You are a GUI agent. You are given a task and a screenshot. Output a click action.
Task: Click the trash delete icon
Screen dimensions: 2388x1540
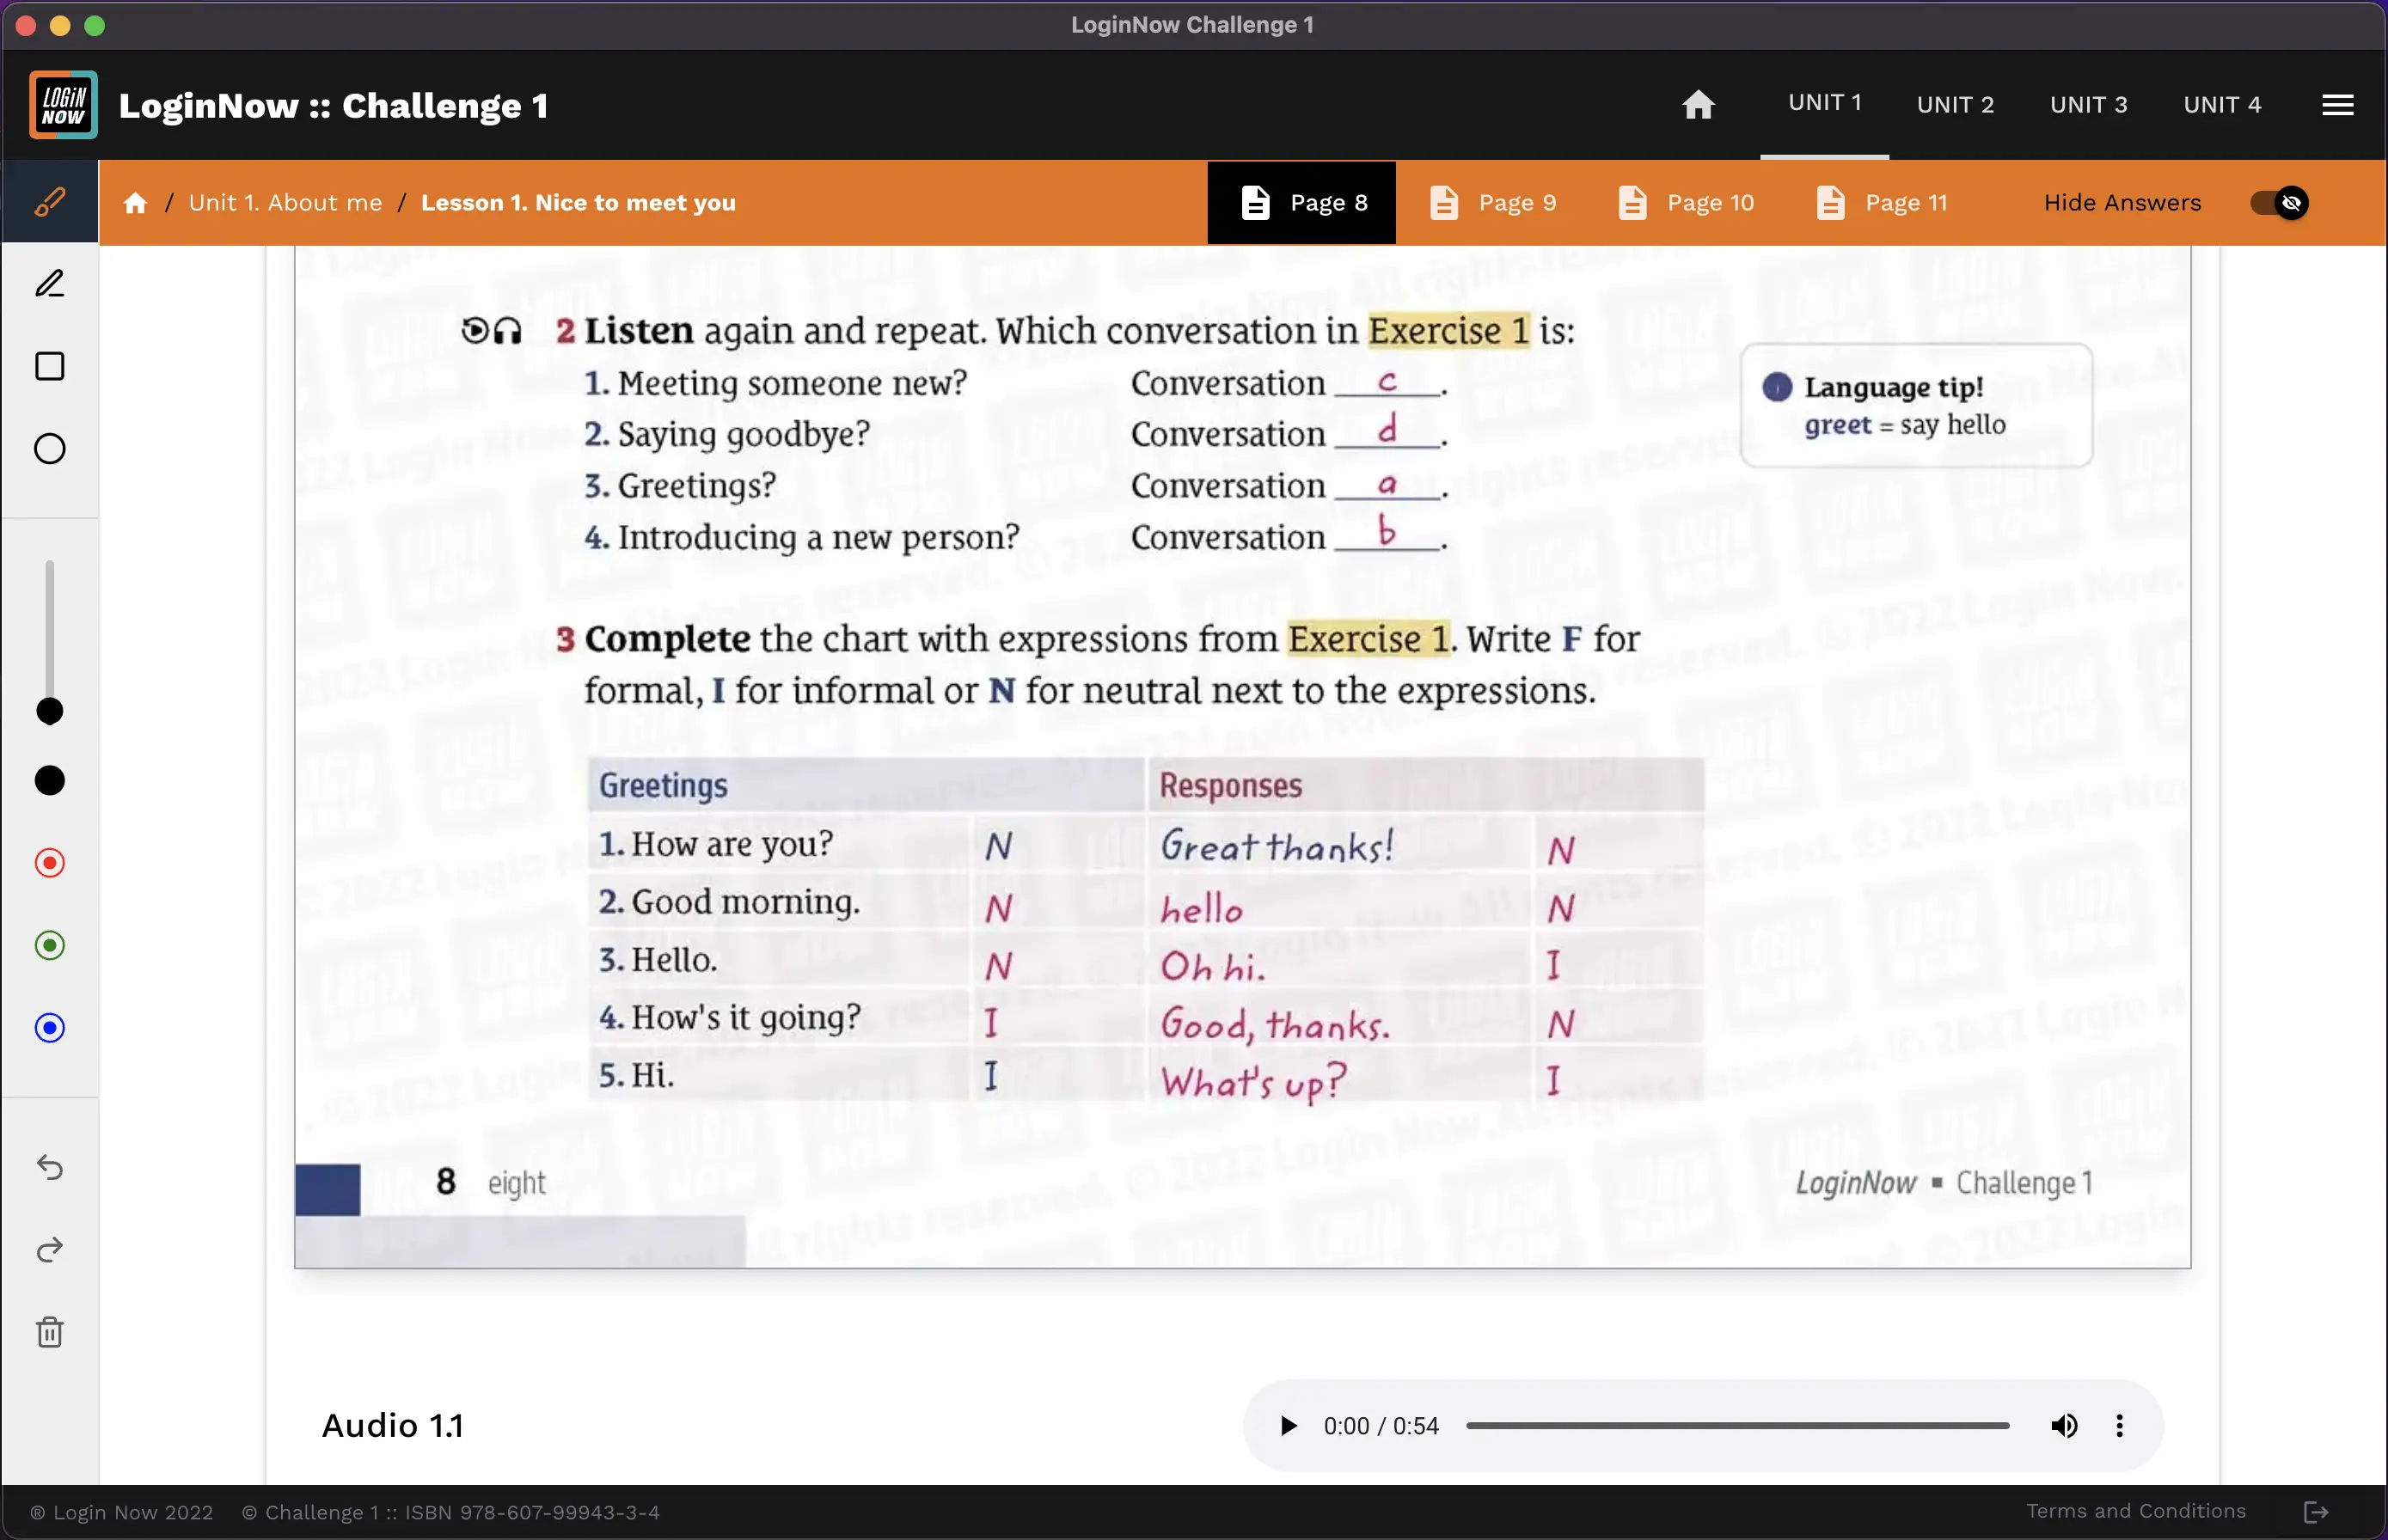(x=50, y=1332)
